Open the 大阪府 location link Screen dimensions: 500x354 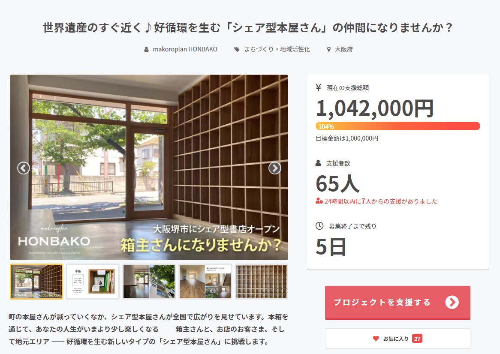point(344,49)
